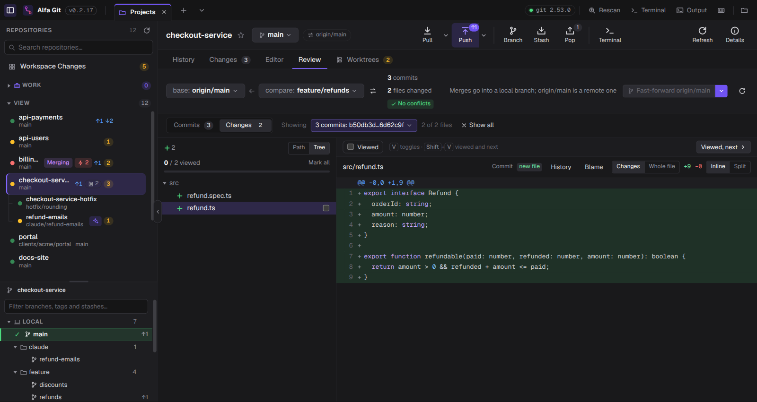Add a new tab with plus icon
Viewport: 757px width, 402px height.
coord(184,10)
